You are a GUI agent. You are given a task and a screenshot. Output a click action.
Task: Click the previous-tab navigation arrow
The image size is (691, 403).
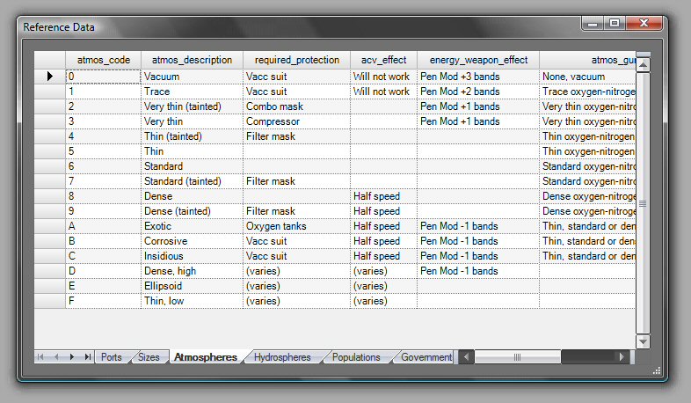coord(57,357)
